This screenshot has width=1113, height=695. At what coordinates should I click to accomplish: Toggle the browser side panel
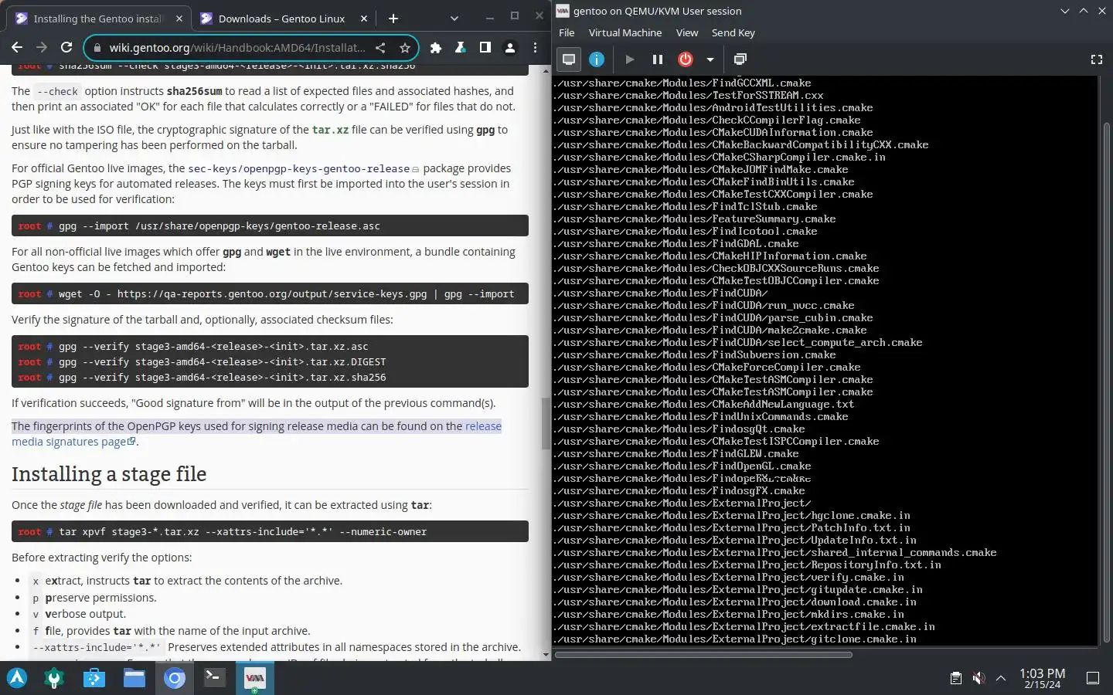tap(485, 48)
